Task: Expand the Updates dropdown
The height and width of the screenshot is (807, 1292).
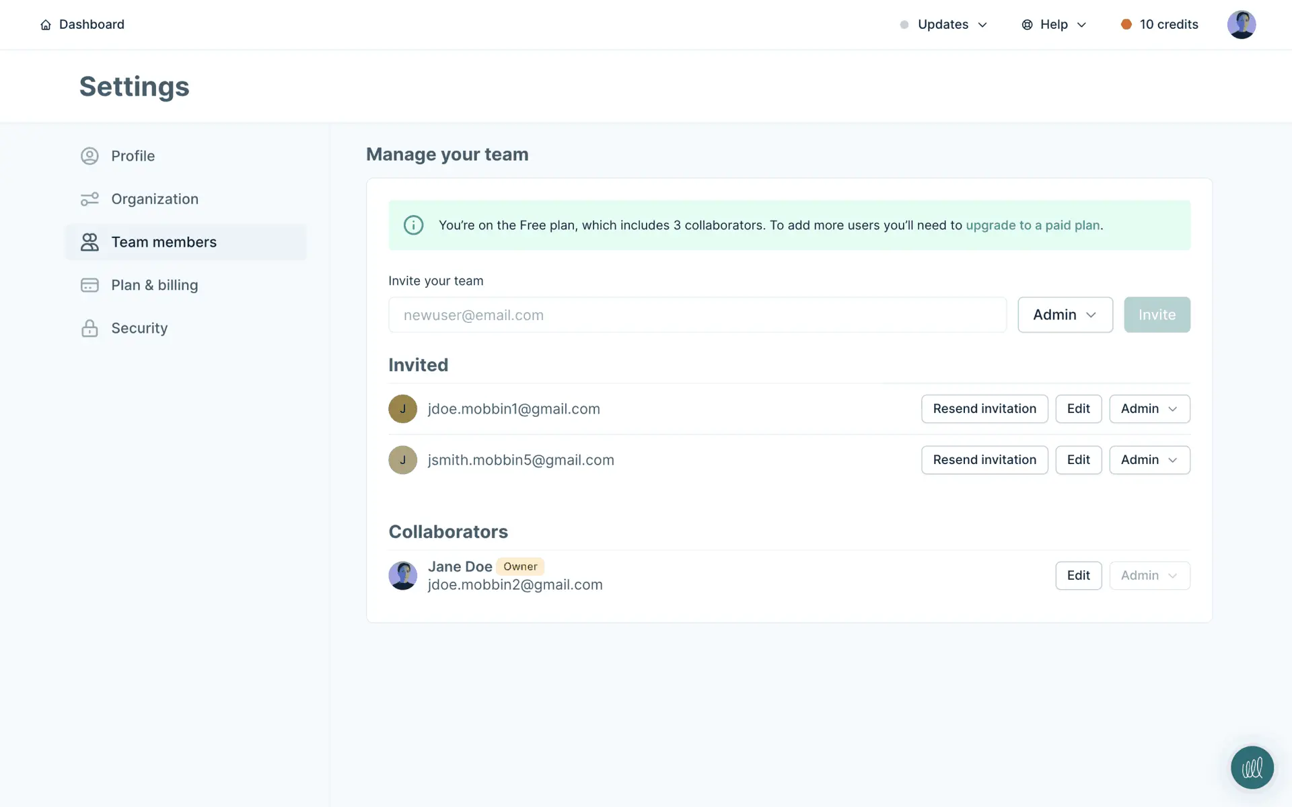Action: point(943,25)
